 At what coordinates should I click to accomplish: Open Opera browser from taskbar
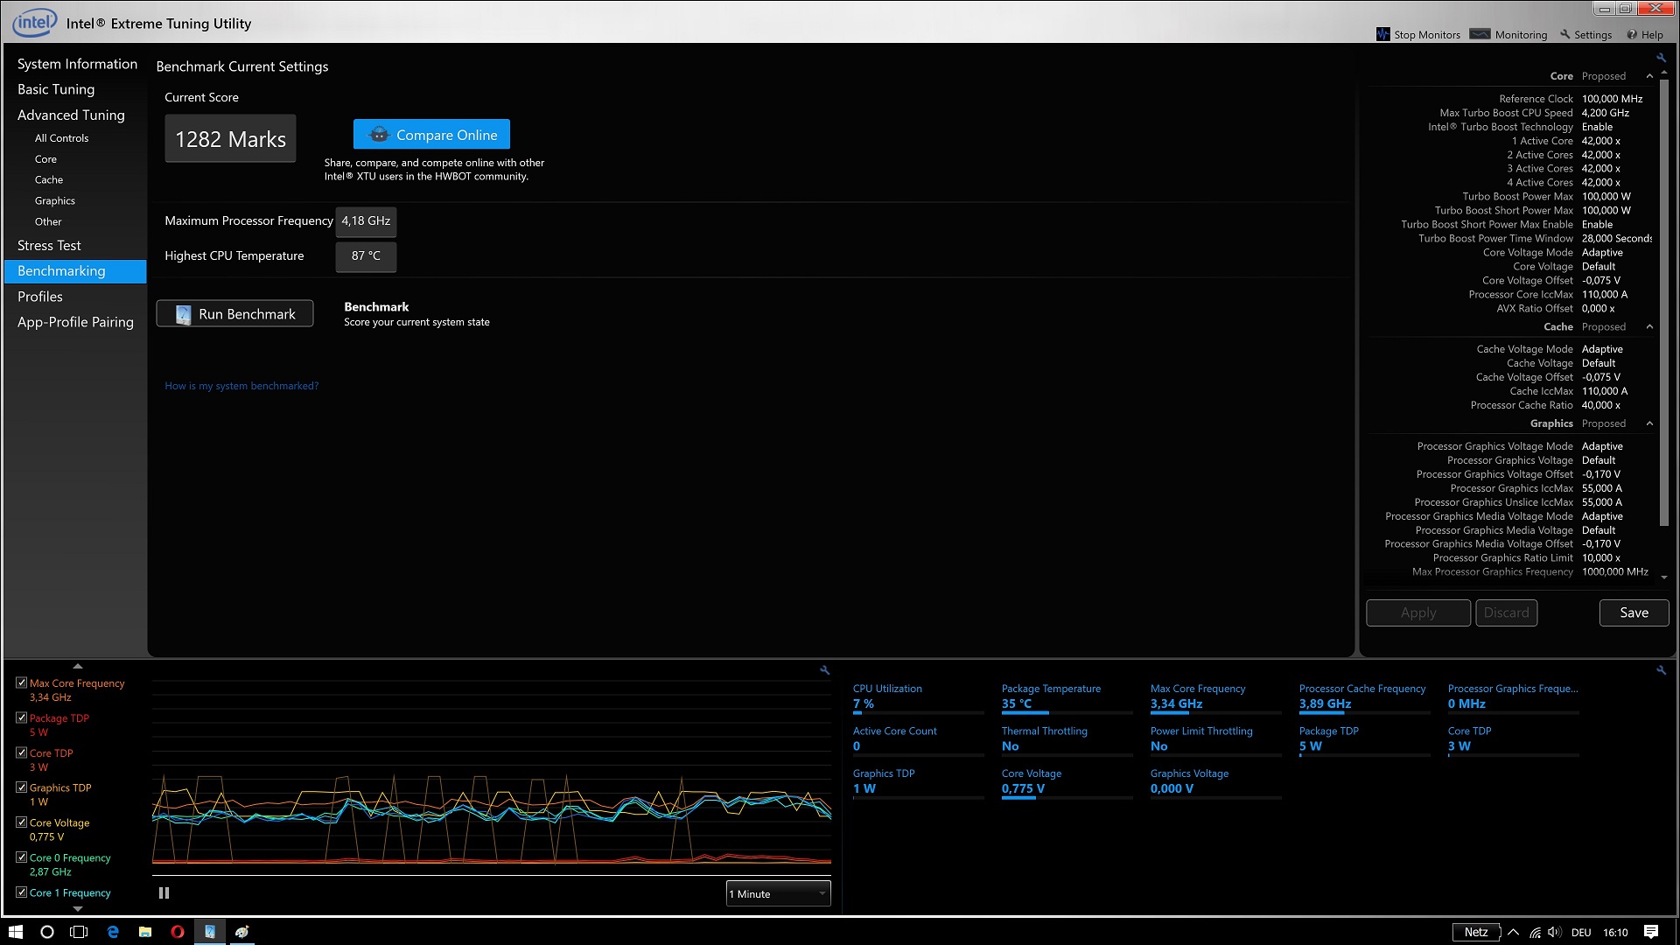click(x=178, y=932)
